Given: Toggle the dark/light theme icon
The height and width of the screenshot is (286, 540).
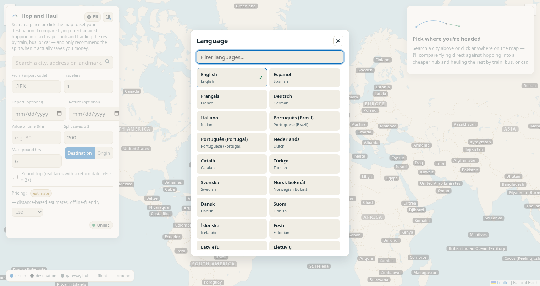Looking at the screenshot, I should (108, 17).
